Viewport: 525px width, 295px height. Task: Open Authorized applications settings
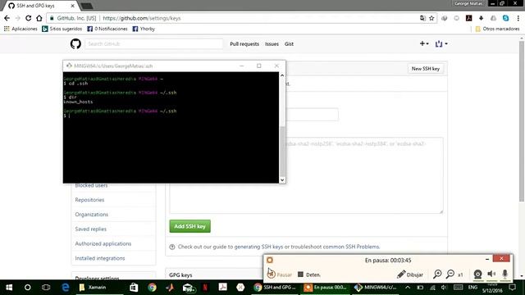(x=103, y=244)
